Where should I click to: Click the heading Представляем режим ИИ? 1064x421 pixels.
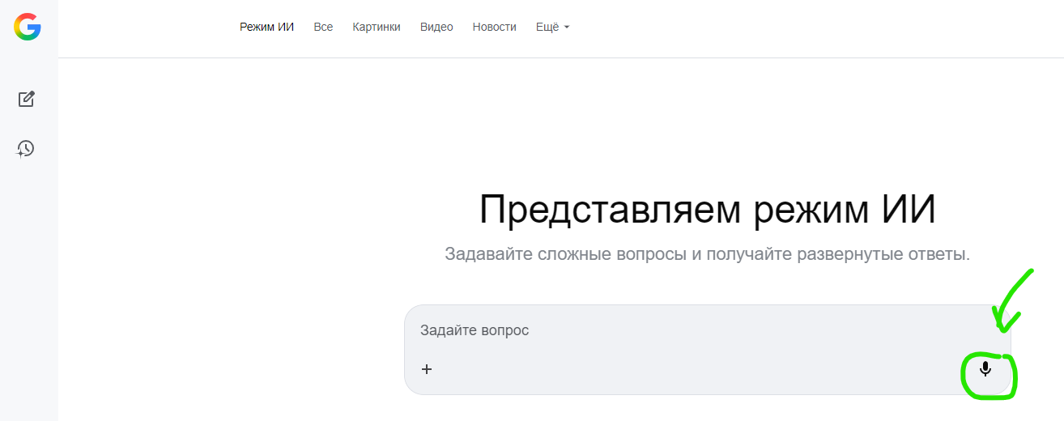(708, 210)
